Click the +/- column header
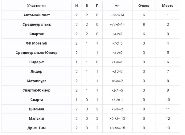The image size is (185, 135). (x=117, y=6)
